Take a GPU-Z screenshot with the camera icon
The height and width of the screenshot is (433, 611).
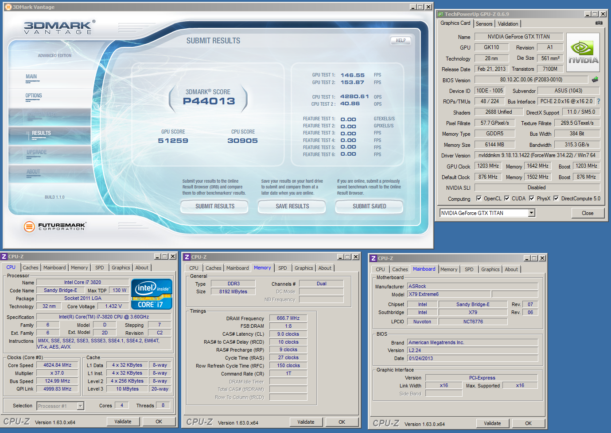(x=599, y=23)
